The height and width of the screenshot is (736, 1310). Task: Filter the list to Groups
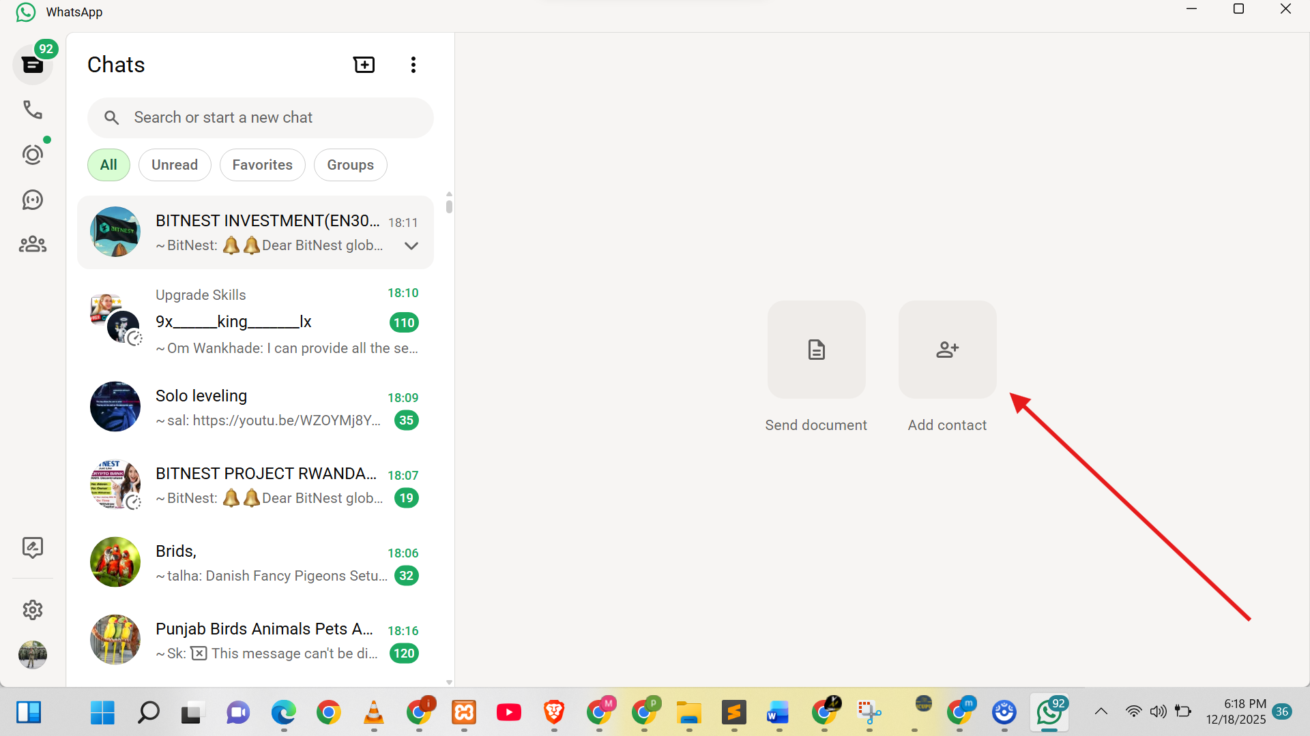pos(350,164)
